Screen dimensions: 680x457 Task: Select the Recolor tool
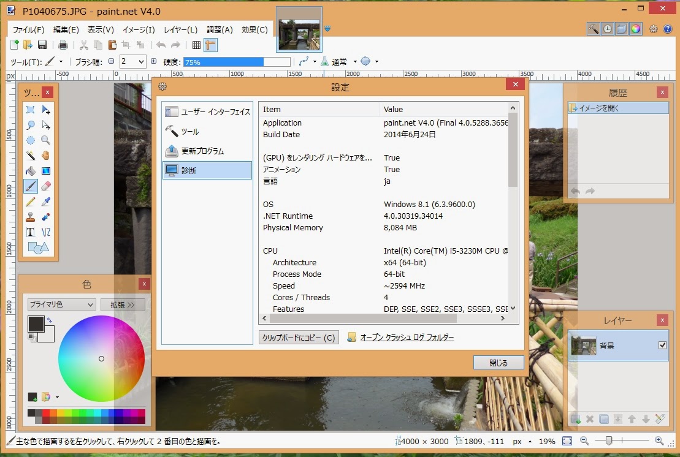45,217
